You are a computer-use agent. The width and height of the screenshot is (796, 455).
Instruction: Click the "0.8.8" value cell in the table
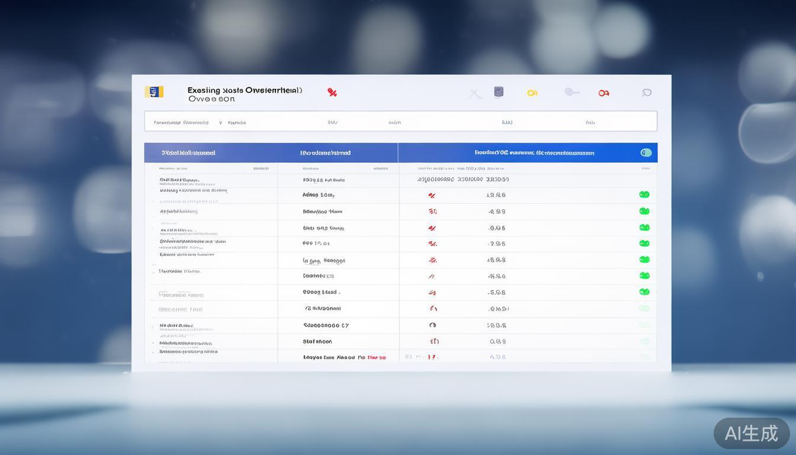pyautogui.click(x=497, y=341)
